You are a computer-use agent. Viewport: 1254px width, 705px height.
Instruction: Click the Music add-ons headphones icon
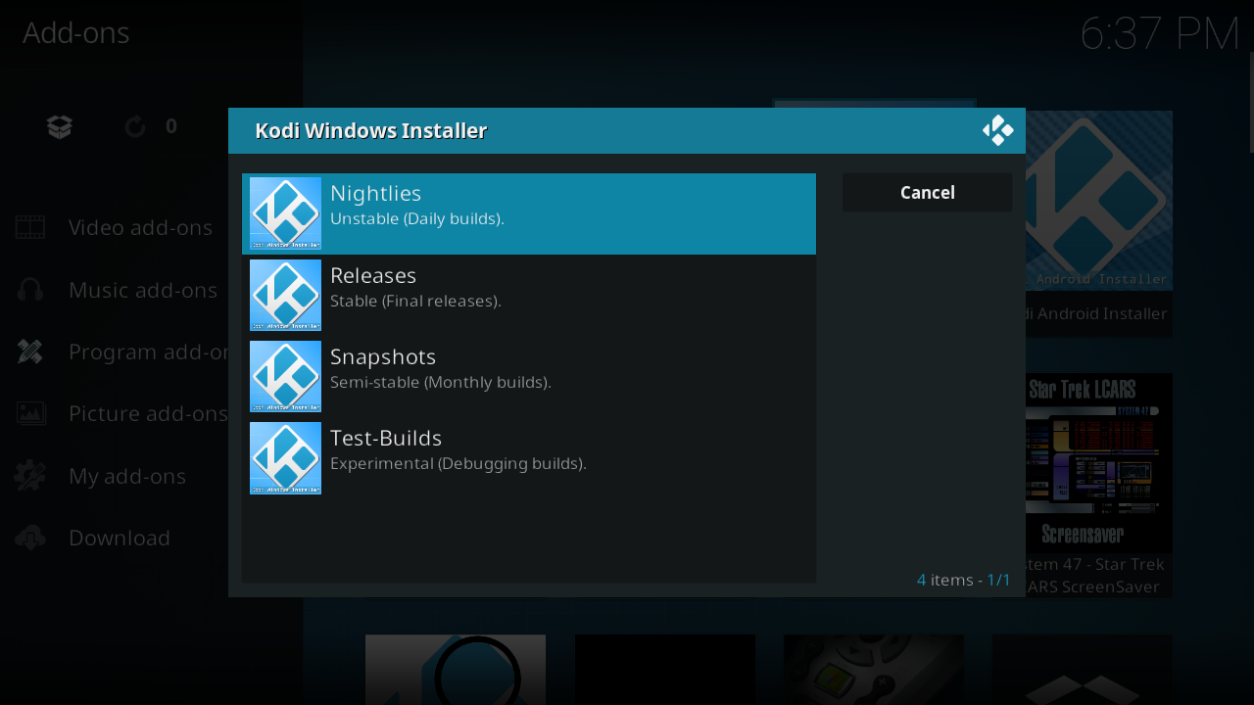[30, 290]
